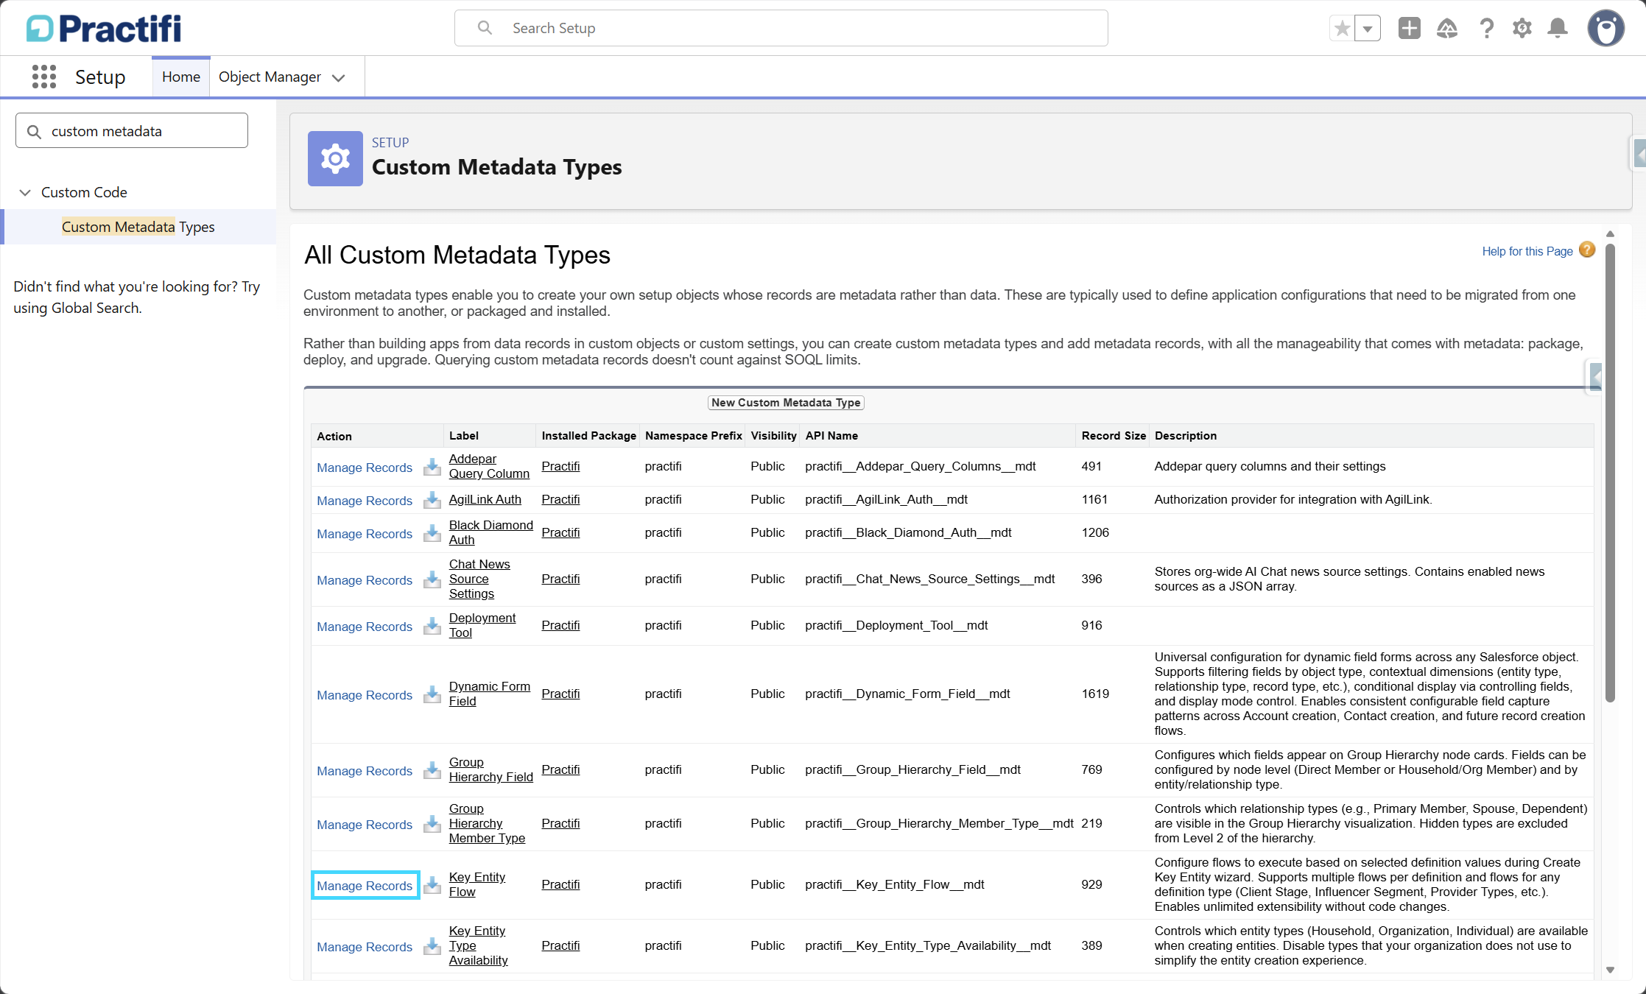This screenshot has width=1646, height=994.
Task: Click the Quick Find search magnifier icon
Action: [34, 132]
